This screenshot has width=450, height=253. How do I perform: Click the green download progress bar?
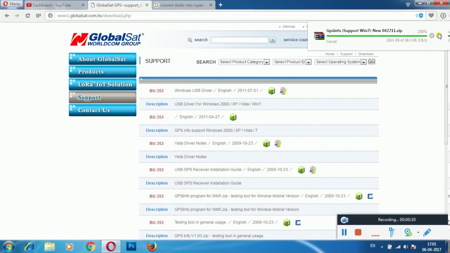[x=377, y=36]
